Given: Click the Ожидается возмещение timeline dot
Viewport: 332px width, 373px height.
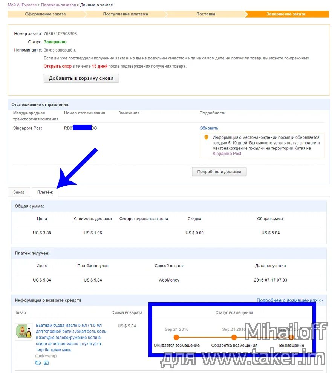Looking at the screenshot, I should point(176,337).
